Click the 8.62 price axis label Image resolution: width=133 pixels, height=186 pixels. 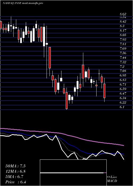coord(123,14)
